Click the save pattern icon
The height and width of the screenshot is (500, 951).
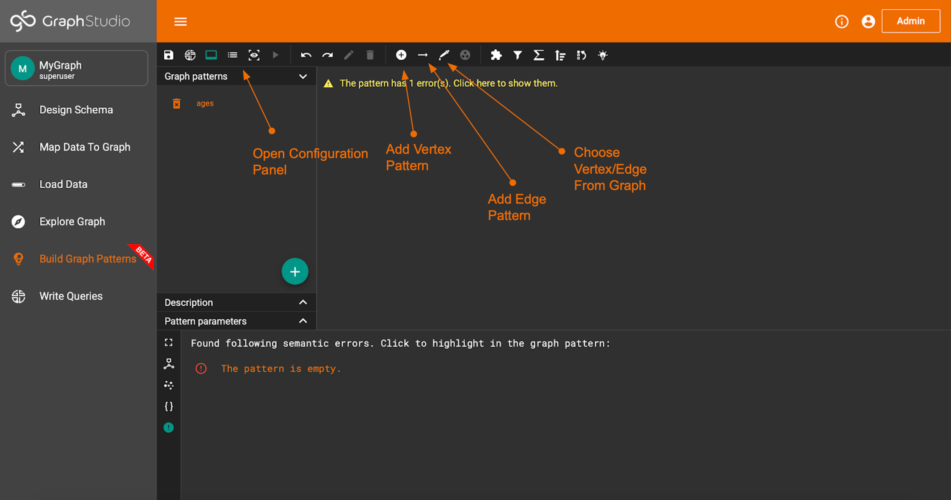[x=168, y=55]
